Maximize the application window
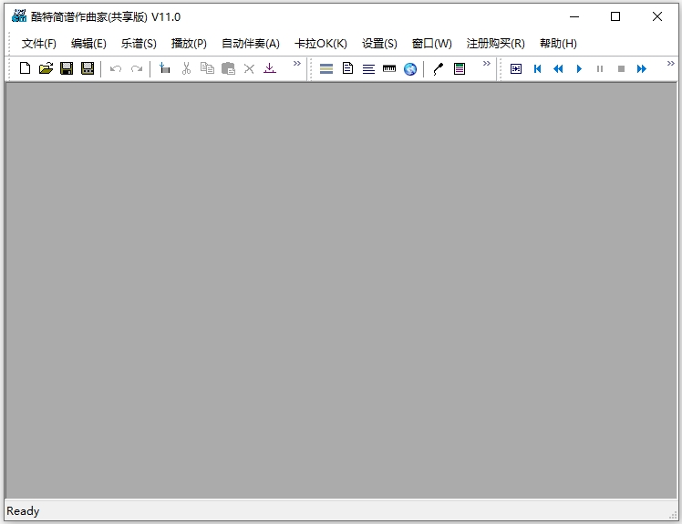Screen dimensions: 682x524 click(x=615, y=17)
